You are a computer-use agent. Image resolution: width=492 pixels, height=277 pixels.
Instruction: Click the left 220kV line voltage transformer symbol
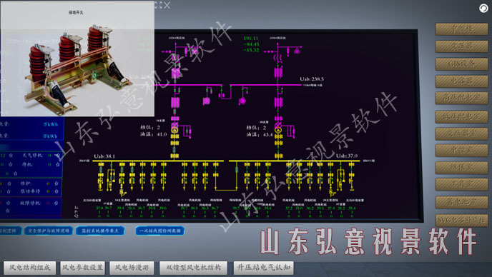(x=195, y=51)
